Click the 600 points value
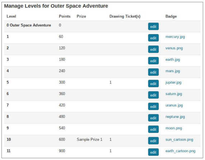The image size is (205, 160). [62, 139]
